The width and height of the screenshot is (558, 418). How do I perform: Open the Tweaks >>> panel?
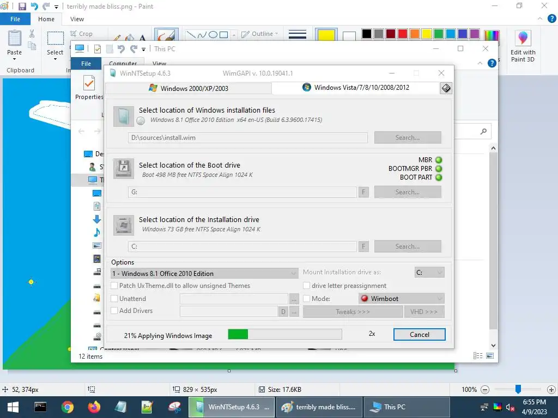point(353,312)
